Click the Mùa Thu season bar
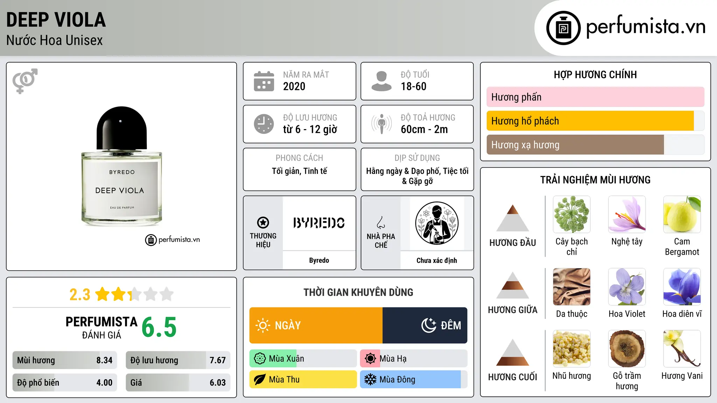This screenshot has width=717, height=403. click(x=303, y=380)
